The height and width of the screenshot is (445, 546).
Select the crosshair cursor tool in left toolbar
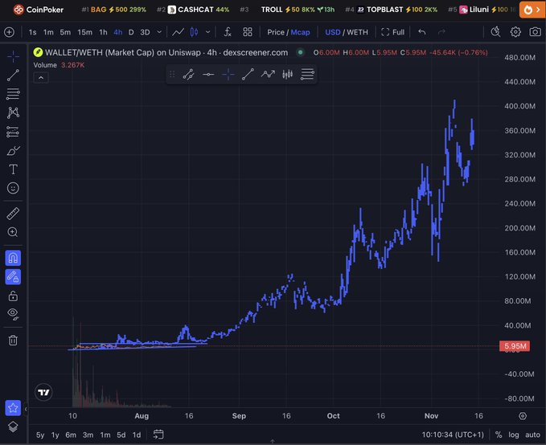coord(13,56)
